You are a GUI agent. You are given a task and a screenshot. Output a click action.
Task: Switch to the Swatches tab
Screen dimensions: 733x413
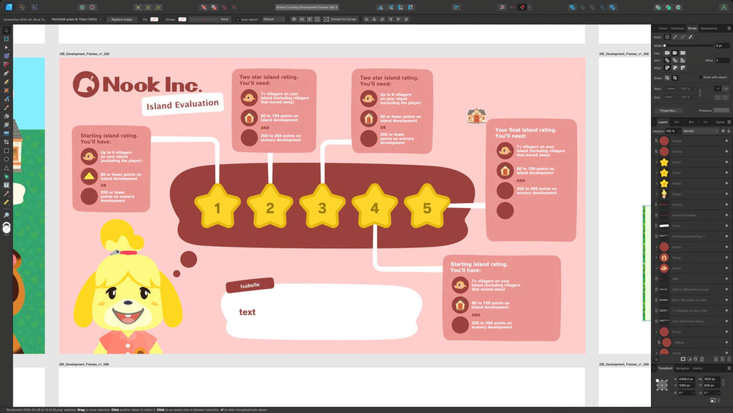pos(678,28)
